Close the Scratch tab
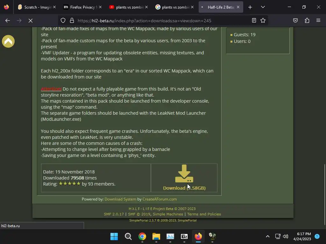 click(54, 7)
